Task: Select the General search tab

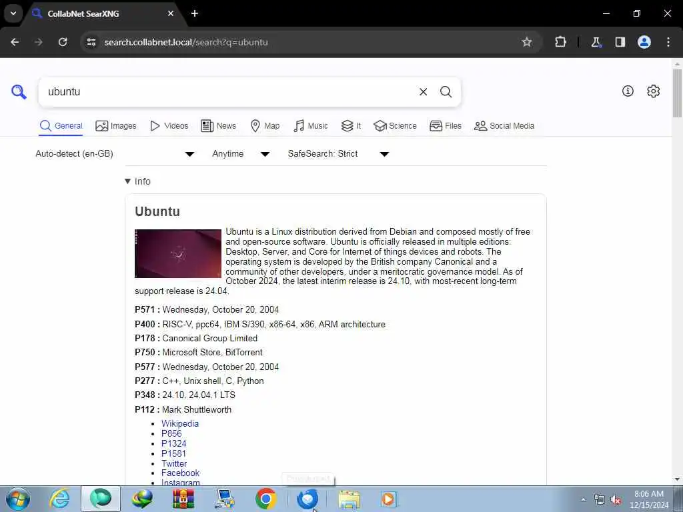Action: point(61,126)
